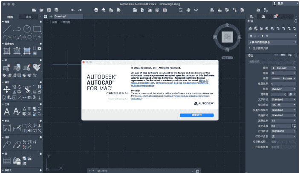Select the Line draw tool
Screen dimensions: 300x173
[7, 29]
